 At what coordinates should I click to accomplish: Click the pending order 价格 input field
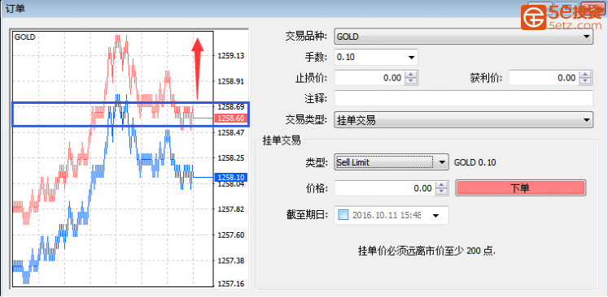pos(385,188)
